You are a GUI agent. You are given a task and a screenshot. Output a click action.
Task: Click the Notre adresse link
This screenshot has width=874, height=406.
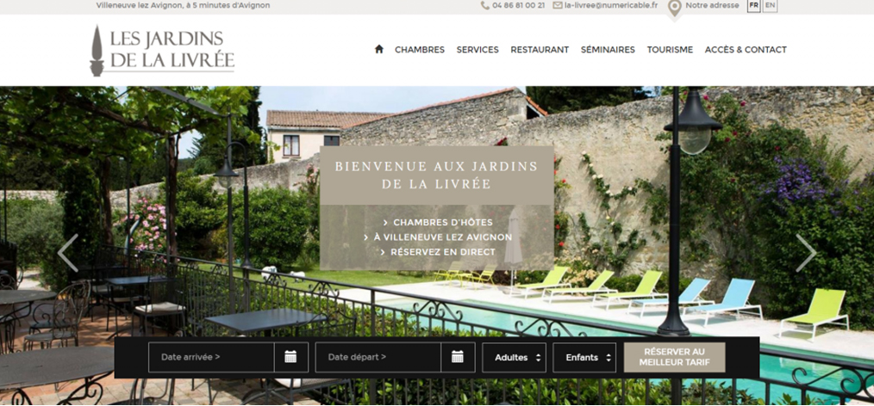coord(712,5)
